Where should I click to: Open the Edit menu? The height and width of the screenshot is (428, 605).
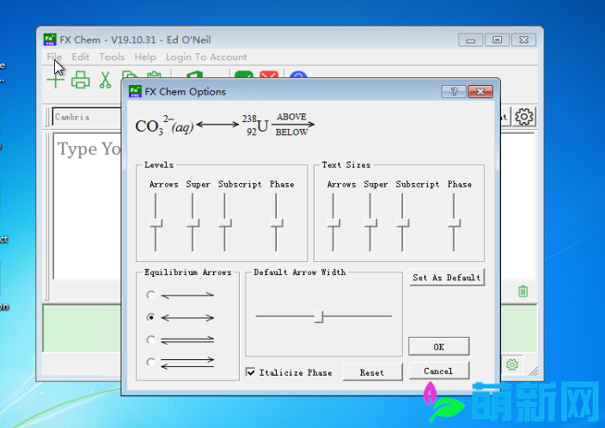coord(80,57)
